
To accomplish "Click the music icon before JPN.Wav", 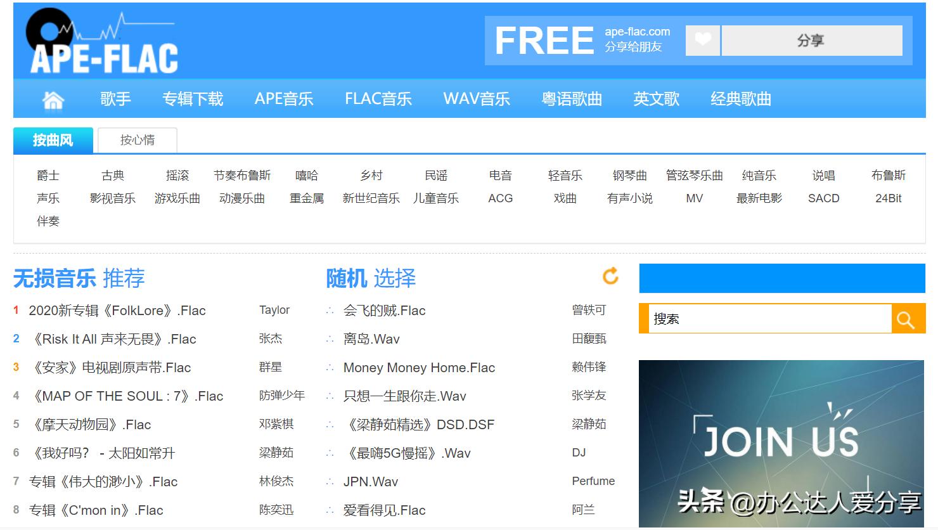I will coord(329,481).
